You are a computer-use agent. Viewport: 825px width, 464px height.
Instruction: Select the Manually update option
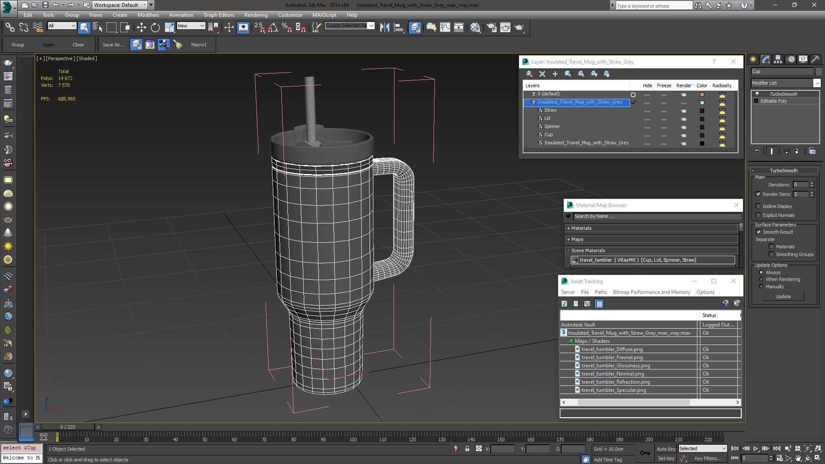[x=761, y=287]
